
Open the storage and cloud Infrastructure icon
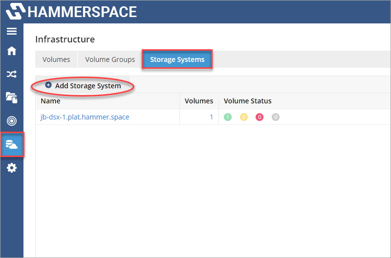pos(12,144)
